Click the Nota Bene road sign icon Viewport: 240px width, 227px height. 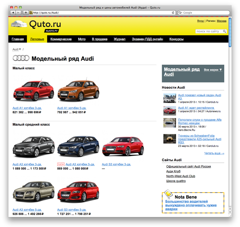tap(168, 194)
